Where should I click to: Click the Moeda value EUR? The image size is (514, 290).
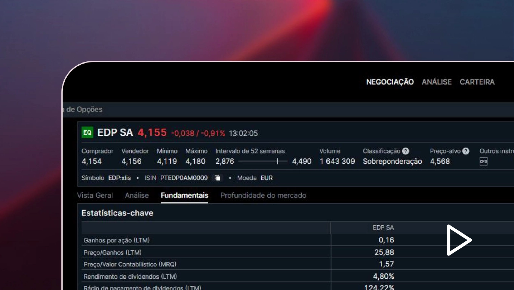[267, 178]
